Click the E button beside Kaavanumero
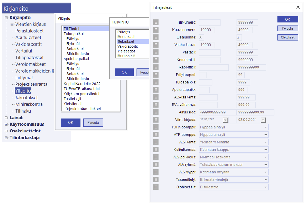Viewport: 304px width, 203px height. point(156,30)
